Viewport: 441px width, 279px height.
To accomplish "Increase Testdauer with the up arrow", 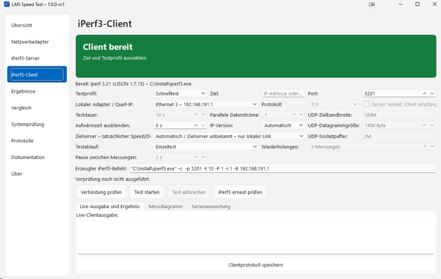I will click(196, 115).
